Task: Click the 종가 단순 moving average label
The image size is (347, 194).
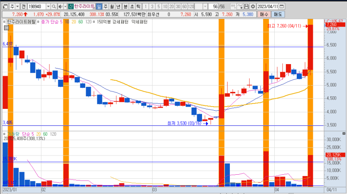Action: pos(50,22)
